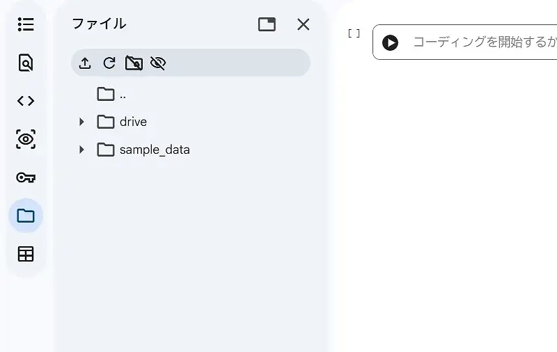Expand the sample_data folder arrow
This screenshot has height=352, width=557.
[x=81, y=150]
